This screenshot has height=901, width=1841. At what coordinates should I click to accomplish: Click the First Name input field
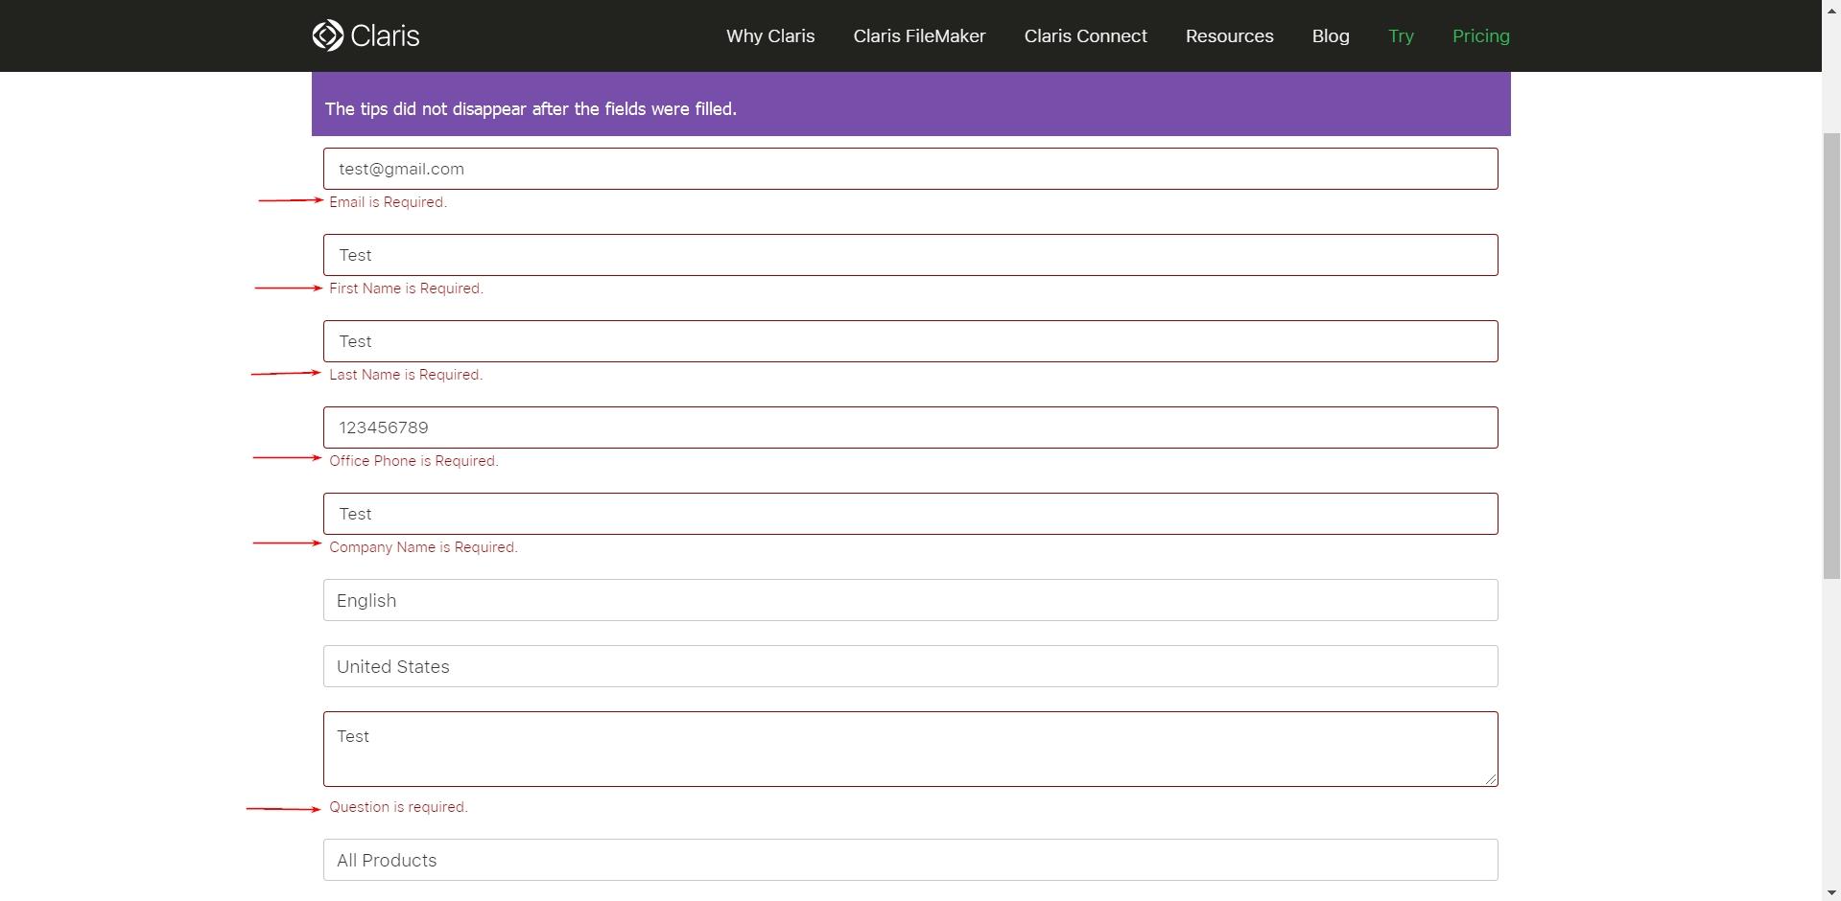910,255
